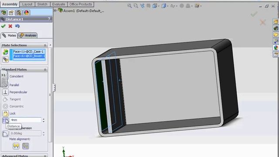
Task: Click the distance value spinner arrows
Action: [44, 120]
